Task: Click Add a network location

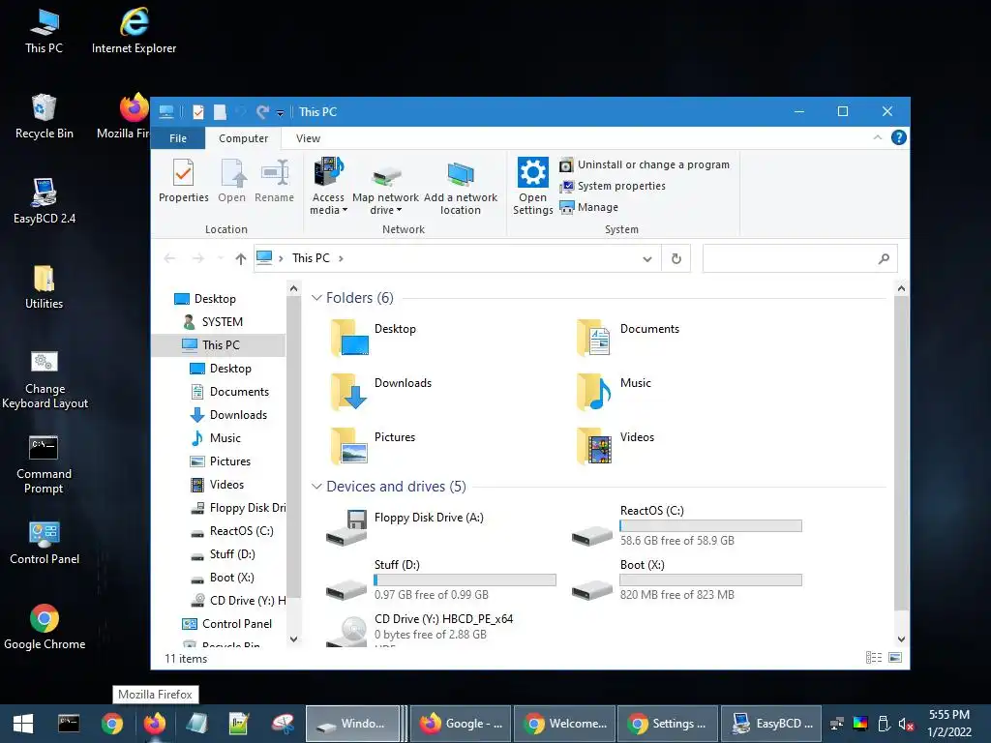Action: click(x=460, y=189)
